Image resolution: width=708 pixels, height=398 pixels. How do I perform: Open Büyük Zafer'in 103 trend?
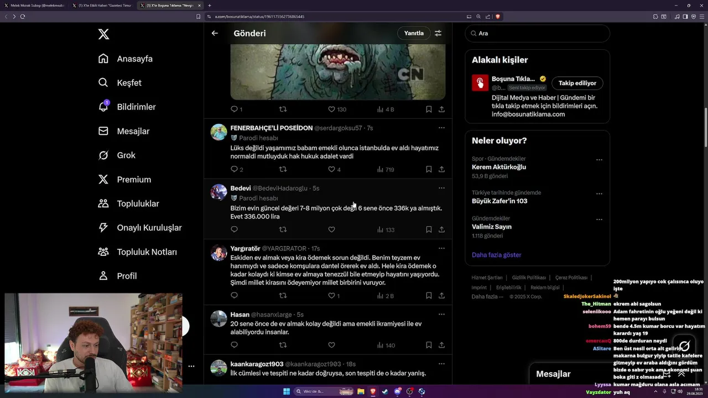[499, 201]
